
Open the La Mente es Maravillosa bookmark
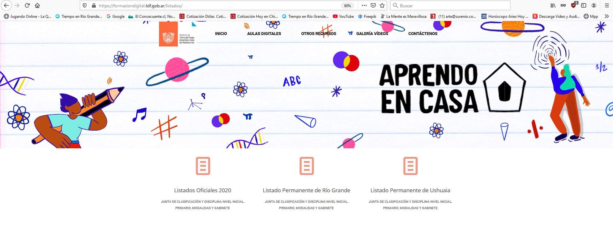point(404,16)
